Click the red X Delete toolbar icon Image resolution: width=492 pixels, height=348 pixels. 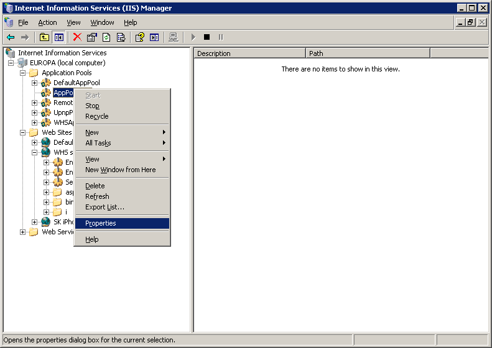tap(77, 37)
